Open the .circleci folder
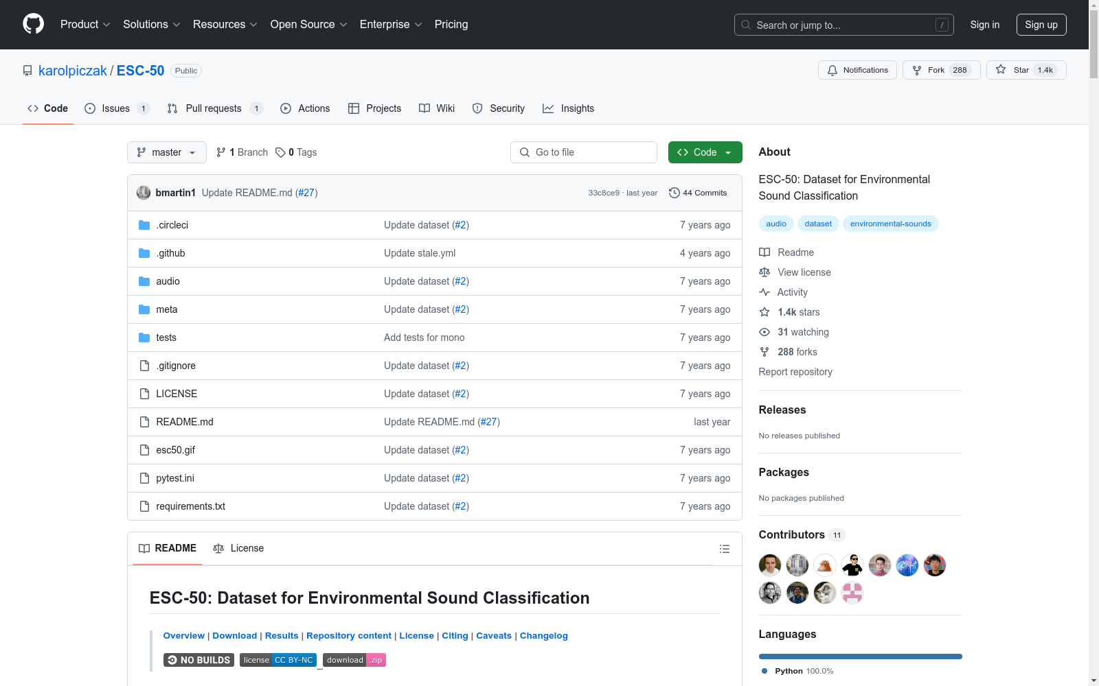 point(172,225)
